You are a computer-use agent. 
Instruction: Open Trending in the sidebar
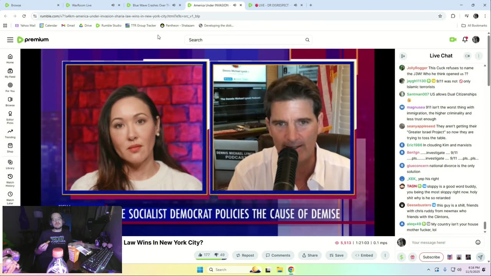(10, 133)
